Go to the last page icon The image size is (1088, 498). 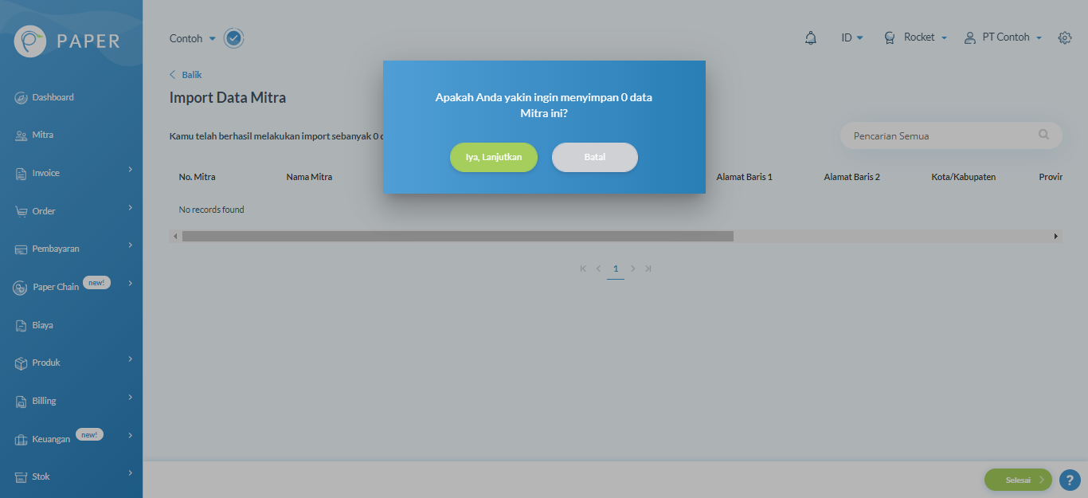[x=648, y=269]
